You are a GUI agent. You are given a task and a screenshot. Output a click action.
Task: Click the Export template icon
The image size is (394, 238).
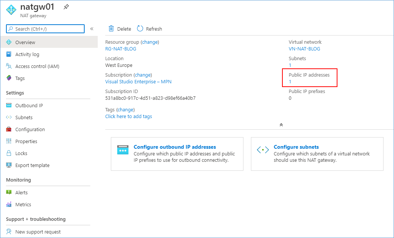tap(9, 165)
